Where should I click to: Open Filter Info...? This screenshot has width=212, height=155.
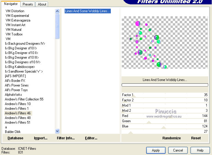[x=66, y=138]
